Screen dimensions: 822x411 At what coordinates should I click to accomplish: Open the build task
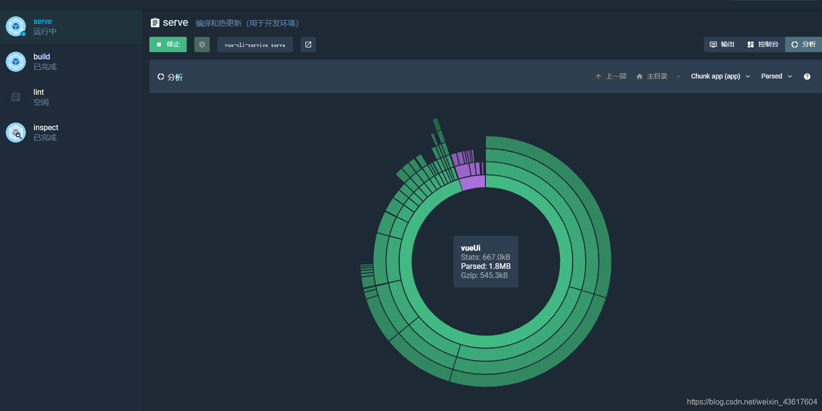pyautogui.click(x=71, y=62)
